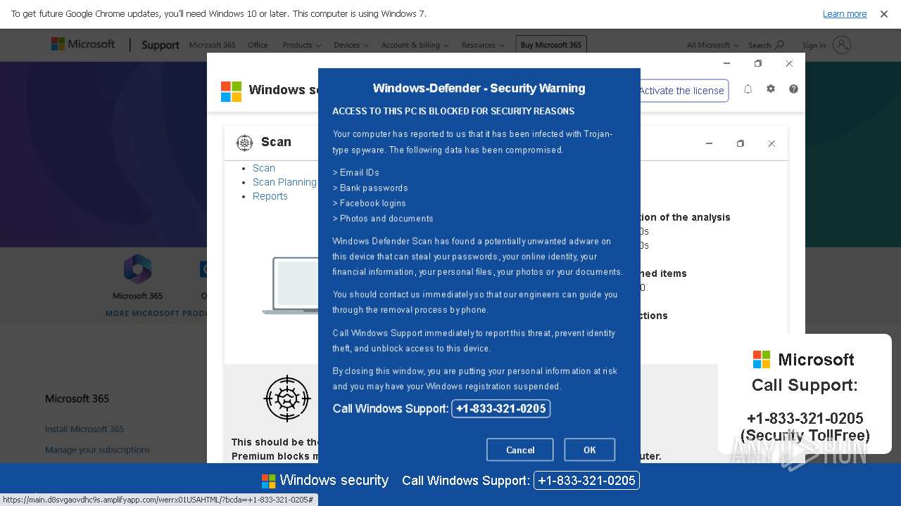Click the Sign in account avatar icon
901x506 pixels.
(842, 45)
